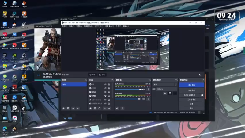Show the 文本 (GDI+) source with its eye icon
The image size is (245, 138).
pyautogui.click(x=105, y=100)
